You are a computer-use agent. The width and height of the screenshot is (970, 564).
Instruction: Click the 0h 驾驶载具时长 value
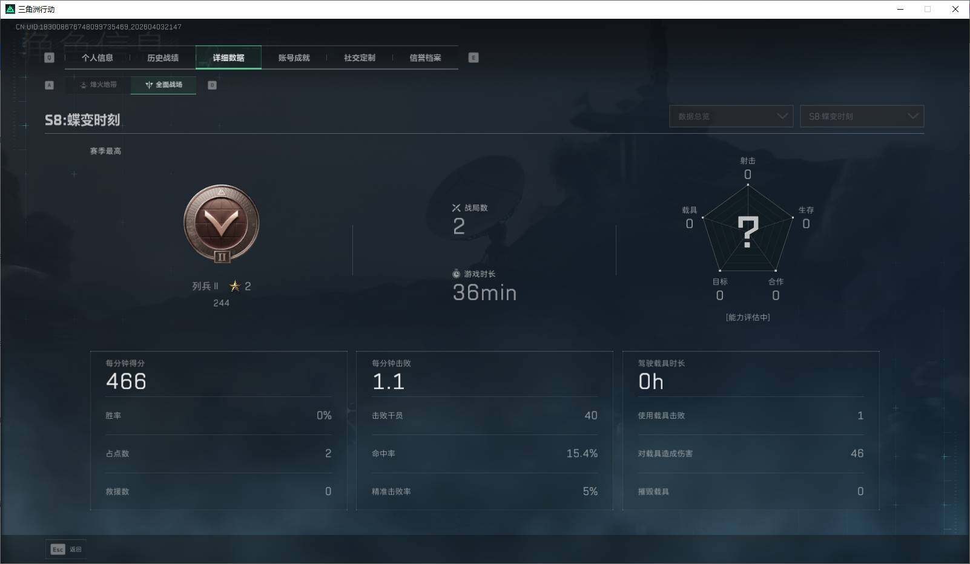(x=651, y=381)
